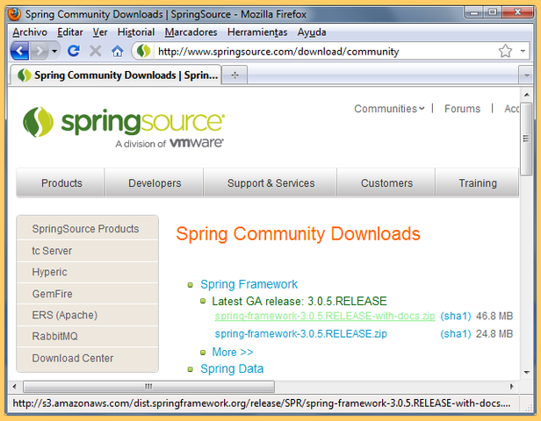Click the Latest GA release: 3.0.5.RELEASE text
Image resolution: width=541 pixels, height=421 pixels.
[x=299, y=301]
